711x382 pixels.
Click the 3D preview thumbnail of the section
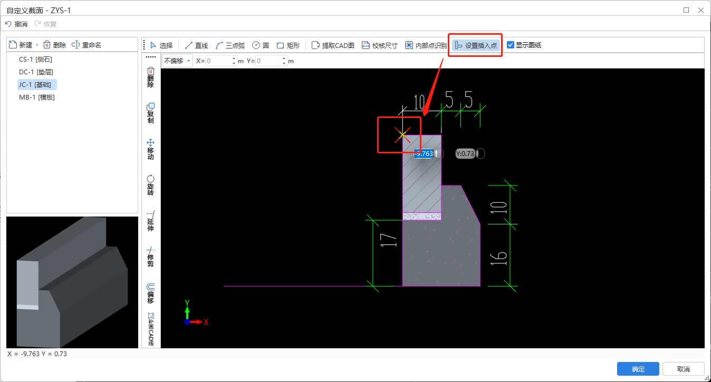click(72, 282)
